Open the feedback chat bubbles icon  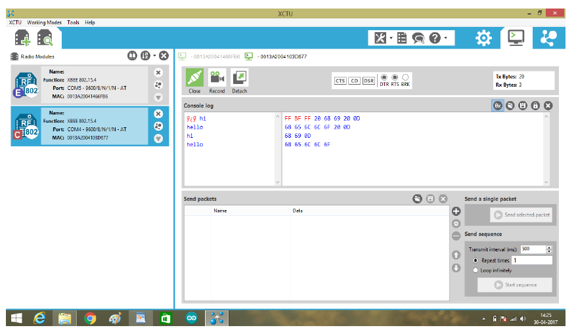point(418,38)
